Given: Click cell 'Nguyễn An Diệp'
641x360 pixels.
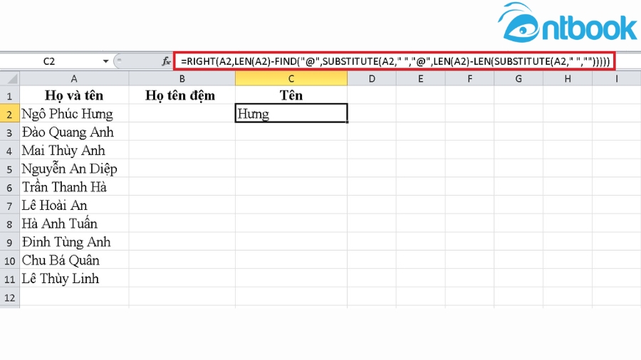Looking at the screenshot, I should (x=74, y=169).
